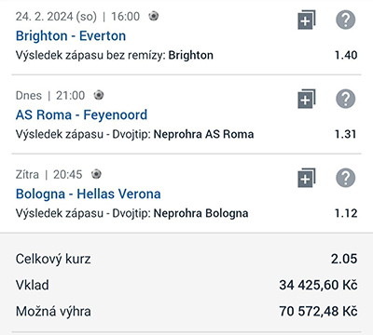Select the 1.40 odds value
The height and width of the screenshot is (335, 373).
pyautogui.click(x=346, y=55)
